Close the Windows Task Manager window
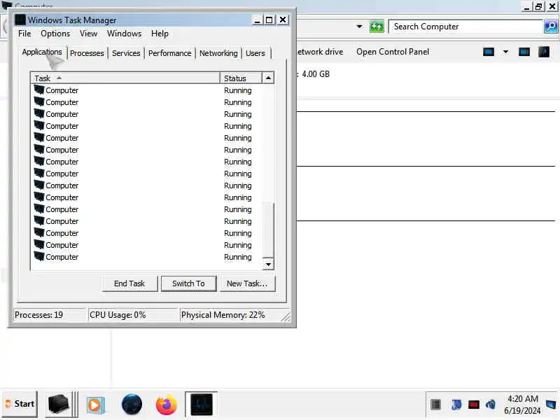The height and width of the screenshot is (420, 560). click(x=283, y=20)
